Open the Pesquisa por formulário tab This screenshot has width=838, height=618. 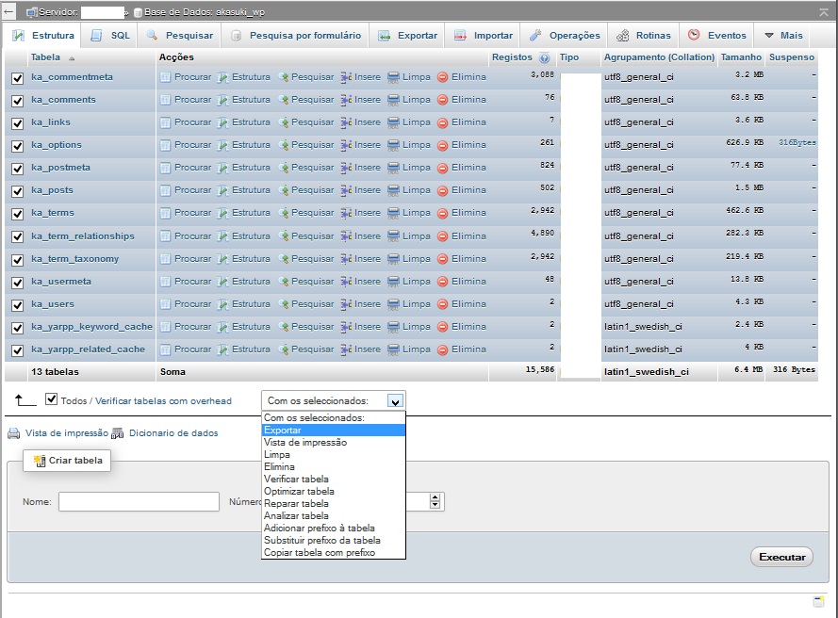click(x=296, y=35)
